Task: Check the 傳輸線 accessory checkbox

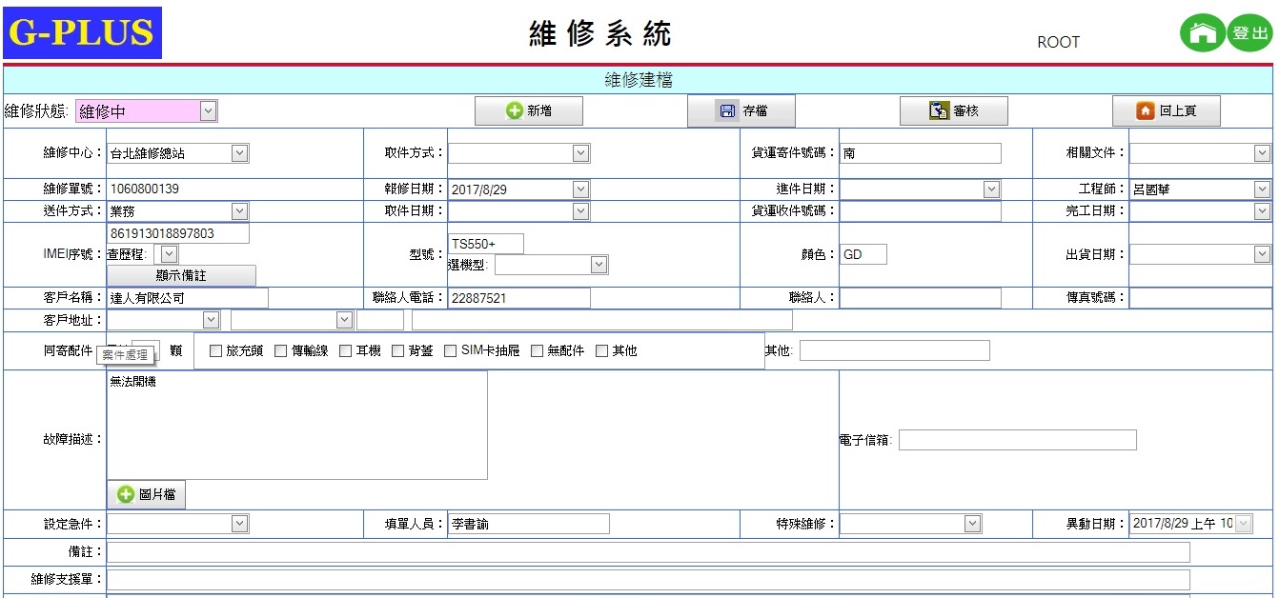Action: (280, 351)
